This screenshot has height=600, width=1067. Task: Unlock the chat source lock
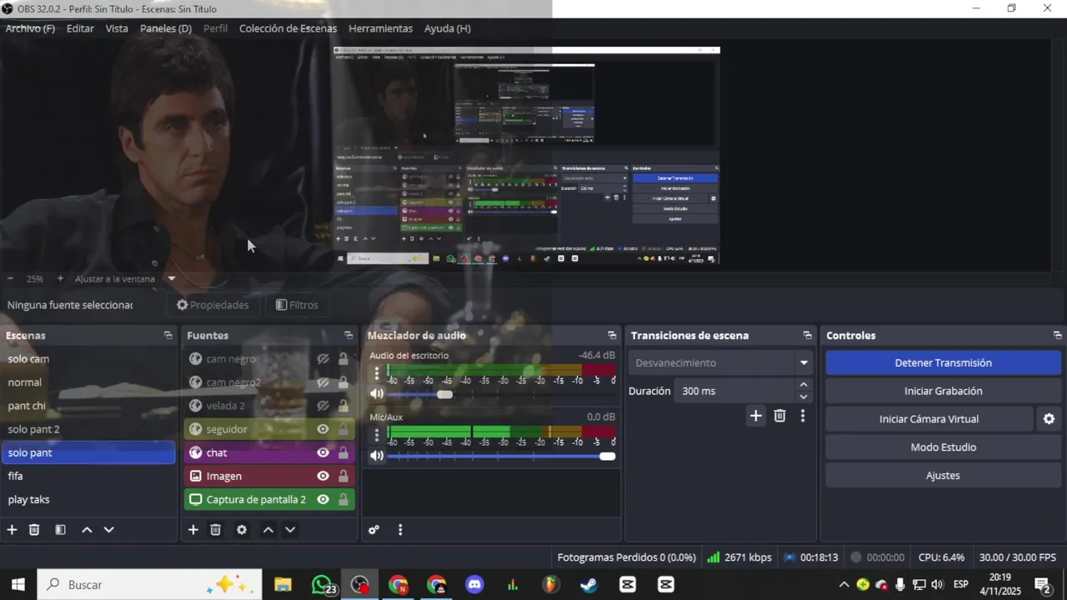tap(343, 452)
